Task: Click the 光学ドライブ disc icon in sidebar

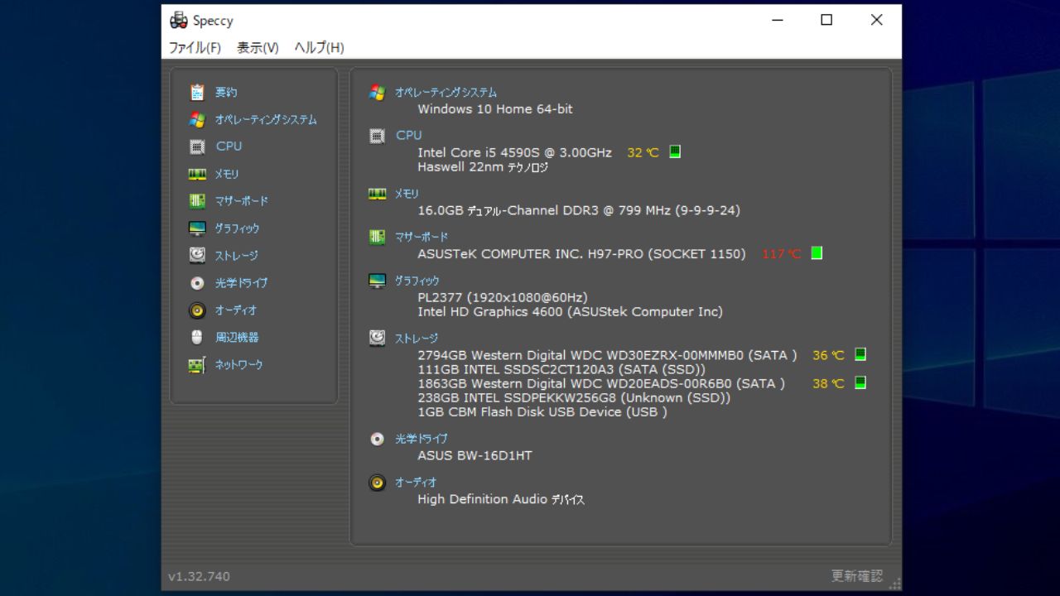Action: click(197, 283)
